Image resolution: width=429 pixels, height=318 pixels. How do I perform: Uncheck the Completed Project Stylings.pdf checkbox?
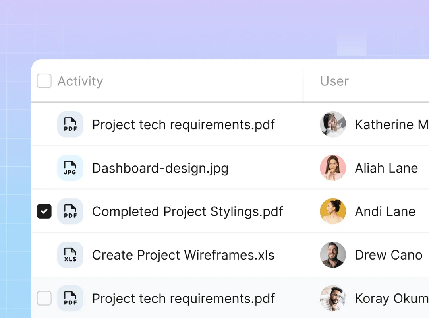44,211
